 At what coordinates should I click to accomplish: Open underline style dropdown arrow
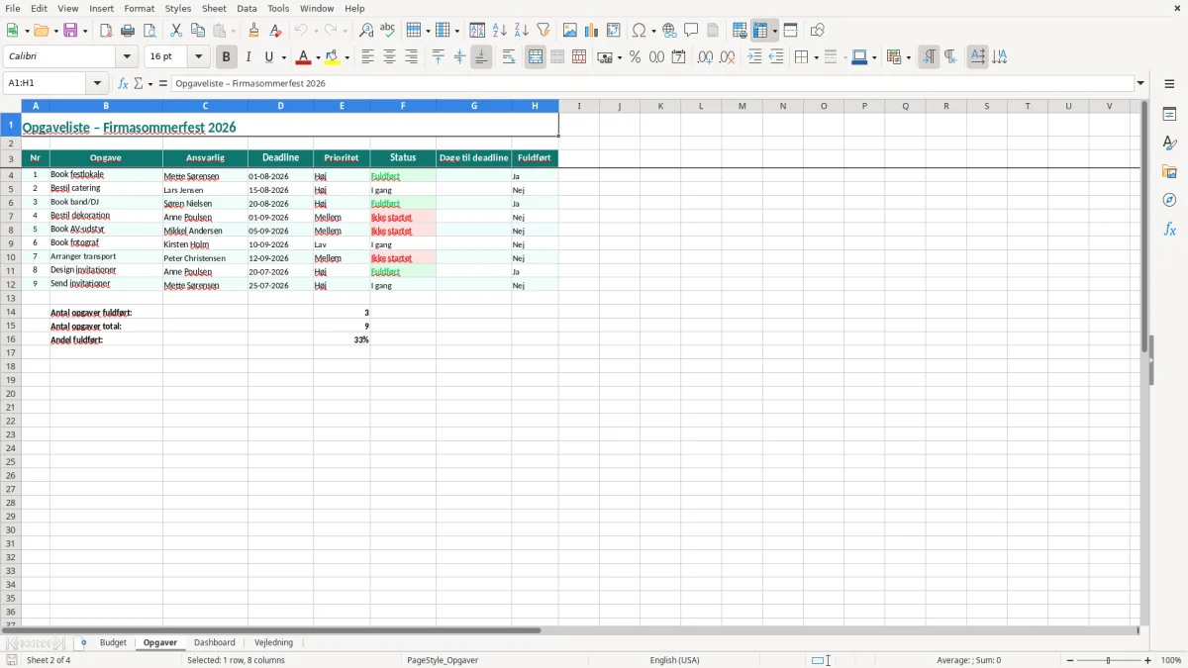point(283,57)
